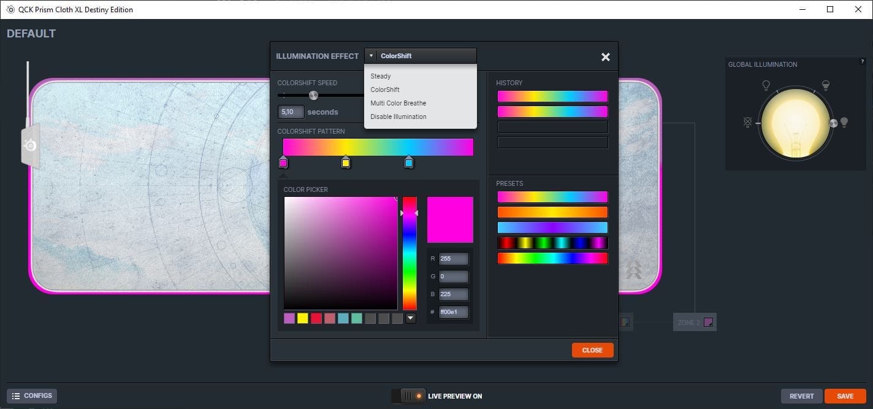Click the orange CLOSE button

pos(592,350)
